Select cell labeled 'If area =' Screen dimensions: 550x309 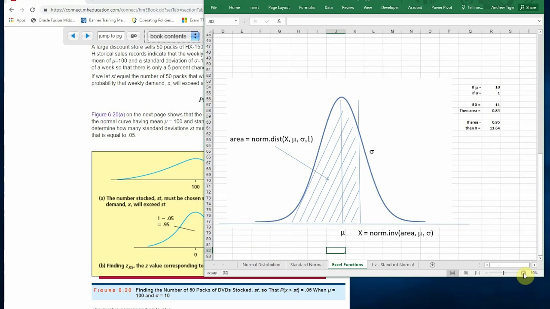[x=470, y=122]
